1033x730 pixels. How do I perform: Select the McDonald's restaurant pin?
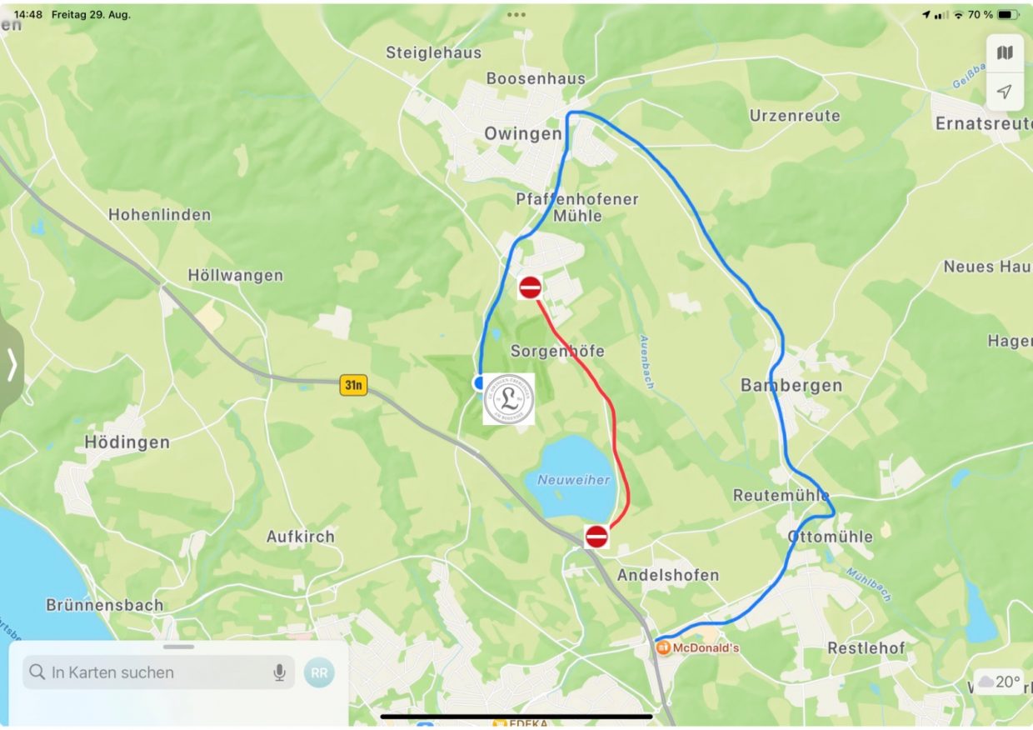(663, 647)
